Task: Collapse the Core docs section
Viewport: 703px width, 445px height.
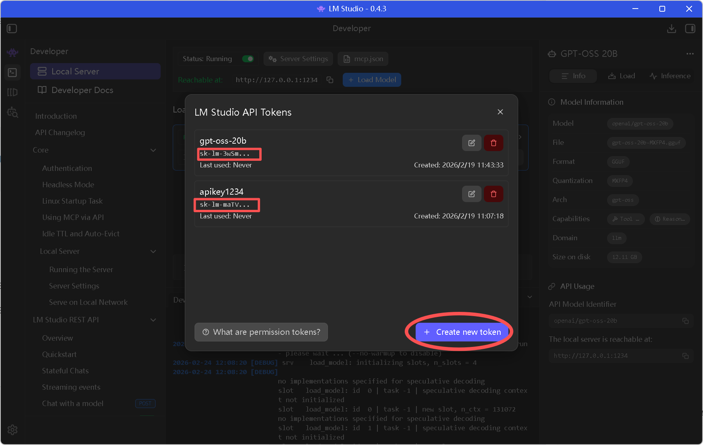Action: [x=153, y=150]
